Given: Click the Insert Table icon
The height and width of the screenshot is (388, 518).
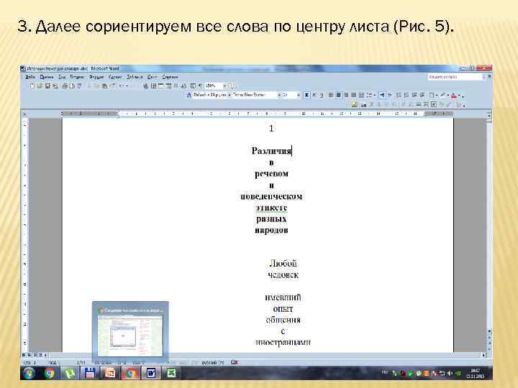Looking at the screenshot, I should pyautogui.click(x=161, y=86).
